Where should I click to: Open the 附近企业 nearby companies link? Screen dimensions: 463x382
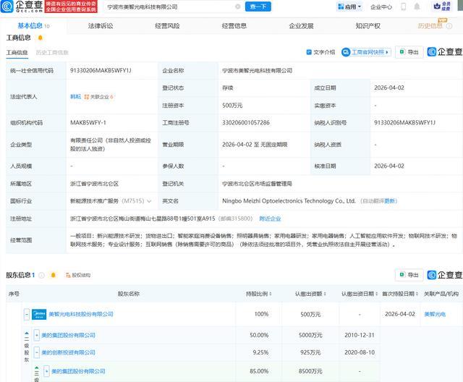coord(270,218)
